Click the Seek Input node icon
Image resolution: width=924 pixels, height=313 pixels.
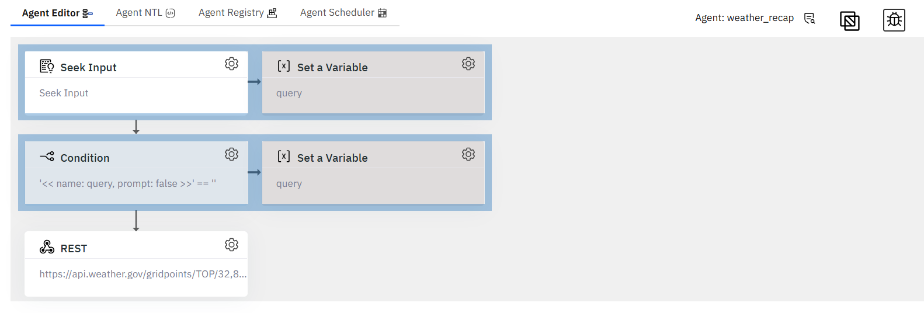[47, 66]
